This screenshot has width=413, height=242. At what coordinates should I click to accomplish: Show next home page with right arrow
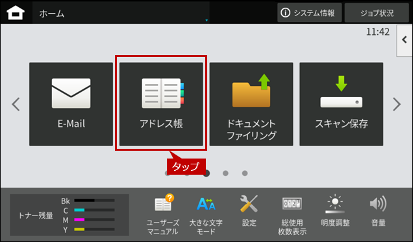pos(397,104)
